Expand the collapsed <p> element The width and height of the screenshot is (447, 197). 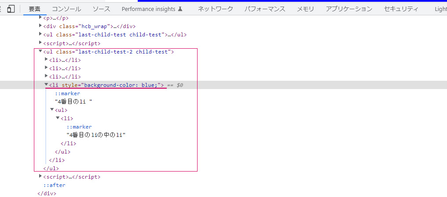pyautogui.click(x=40, y=18)
